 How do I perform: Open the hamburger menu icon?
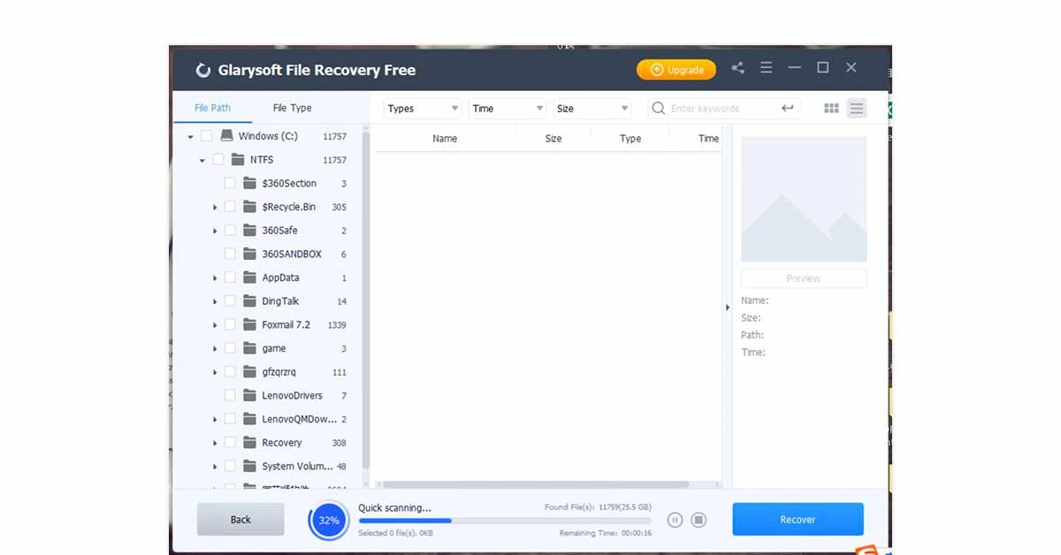pyautogui.click(x=766, y=67)
